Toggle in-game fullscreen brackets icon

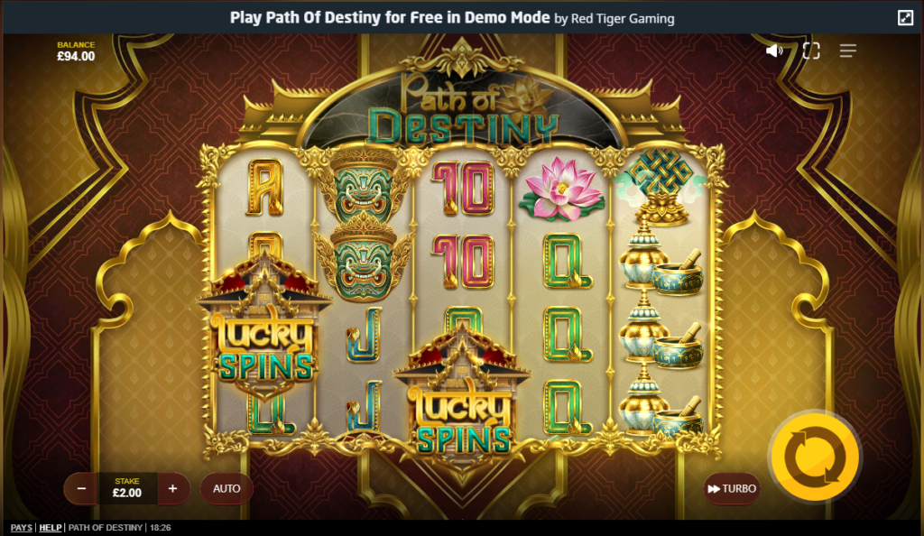pyautogui.click(x=811, y=51)
